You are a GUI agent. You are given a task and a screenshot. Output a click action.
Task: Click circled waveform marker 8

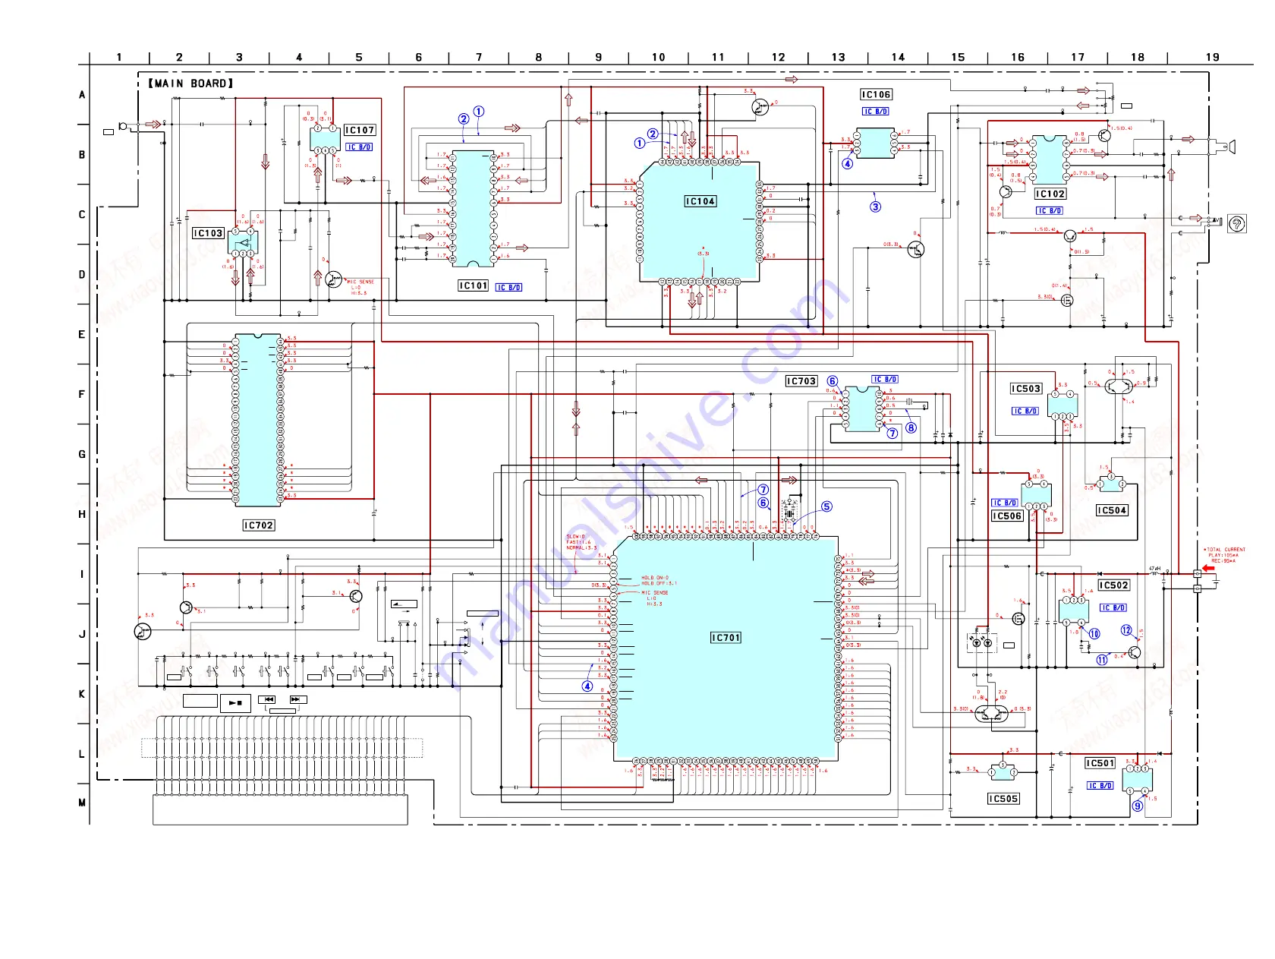[x=911, y=427]
